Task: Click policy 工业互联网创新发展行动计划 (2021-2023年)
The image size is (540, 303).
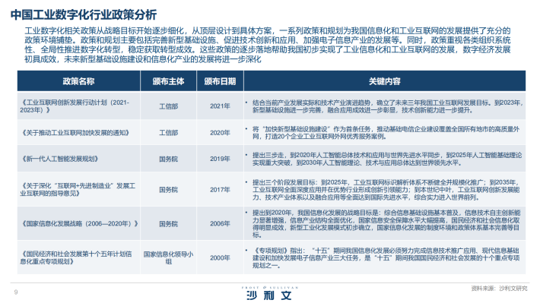Action: (75, 106)
